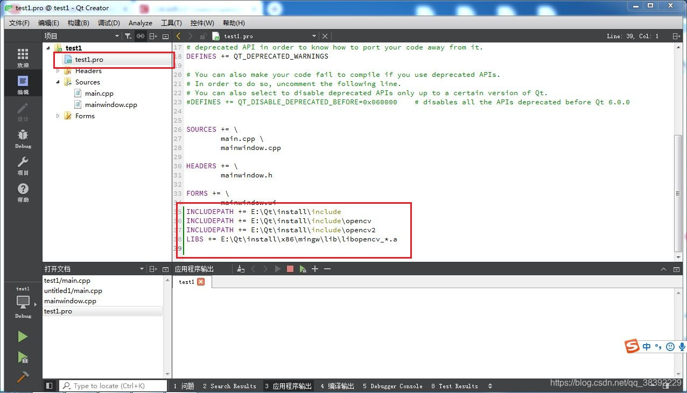The image size is (687, 393).
Task: Open the 文件(F) menu
Action: click(x=19, y=23)
